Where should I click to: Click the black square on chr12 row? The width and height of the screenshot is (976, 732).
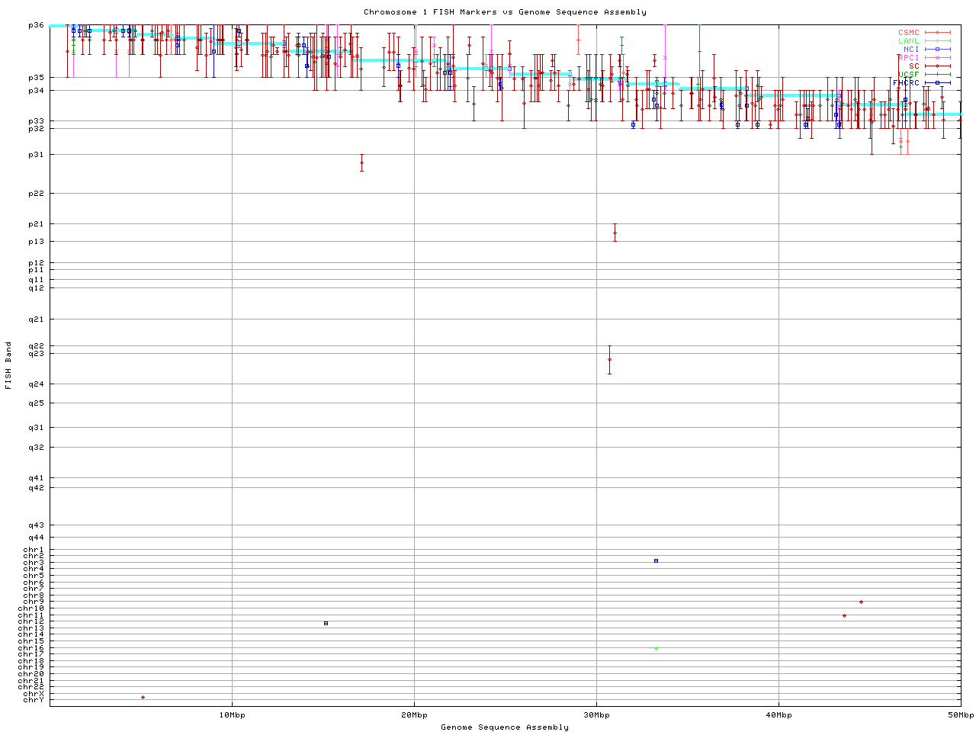coord(326,623)
